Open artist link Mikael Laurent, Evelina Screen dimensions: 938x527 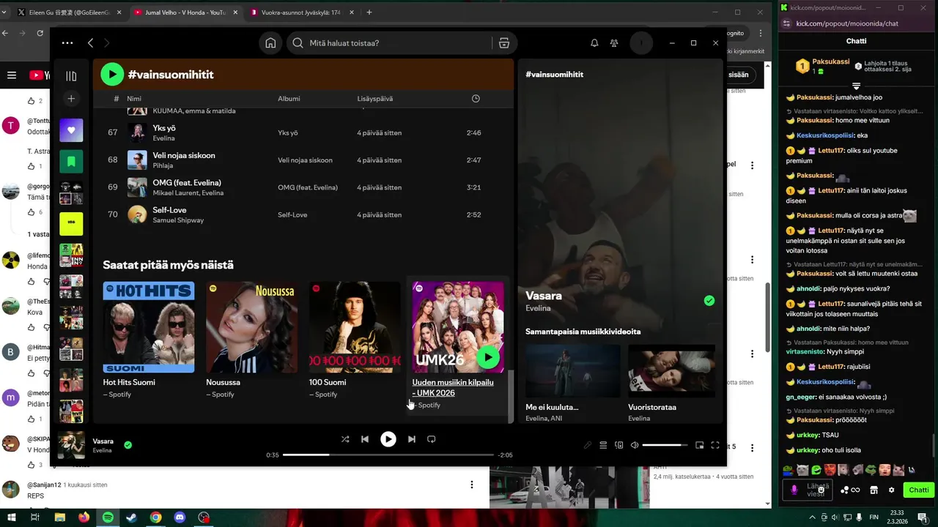(188, 193)
